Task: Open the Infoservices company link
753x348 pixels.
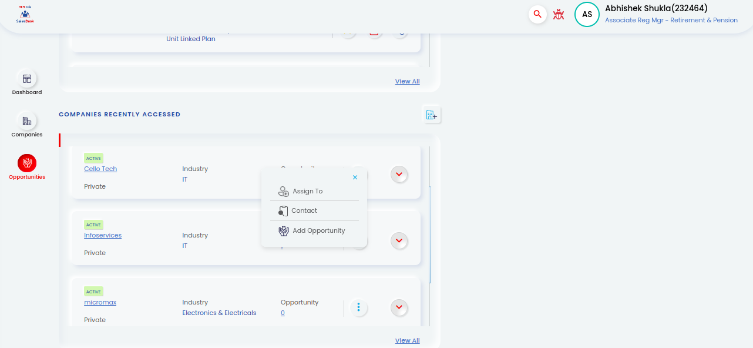Action: [x=103, y=235]
